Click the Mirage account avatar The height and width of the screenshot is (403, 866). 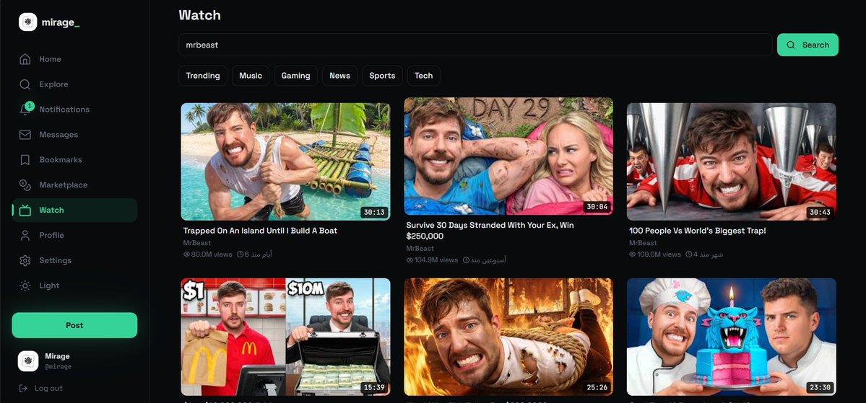[x=27, y=361]
